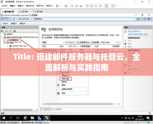Open the 分组依据 不进行分组 dropdown
Viewport: 153px width, 124px height.
click(x=108, y=42)
